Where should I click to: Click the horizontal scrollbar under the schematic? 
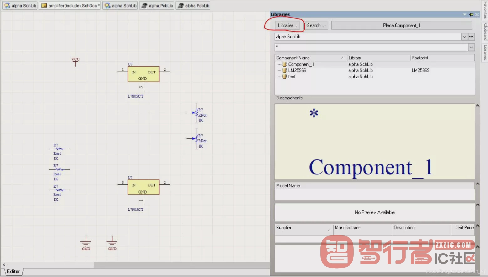tap(182, 265)
